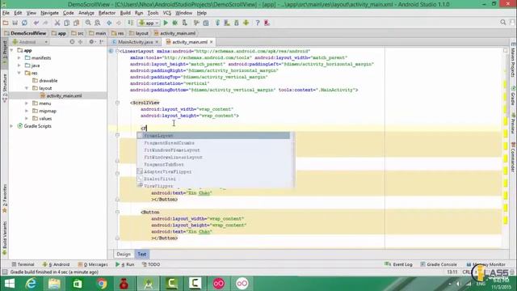Click the Sync Gradle download icon
517x291 pixels.
point(217,23)
